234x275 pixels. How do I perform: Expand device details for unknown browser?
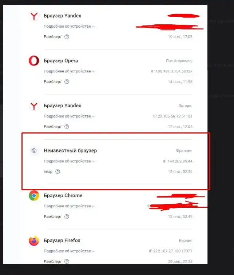69,161
